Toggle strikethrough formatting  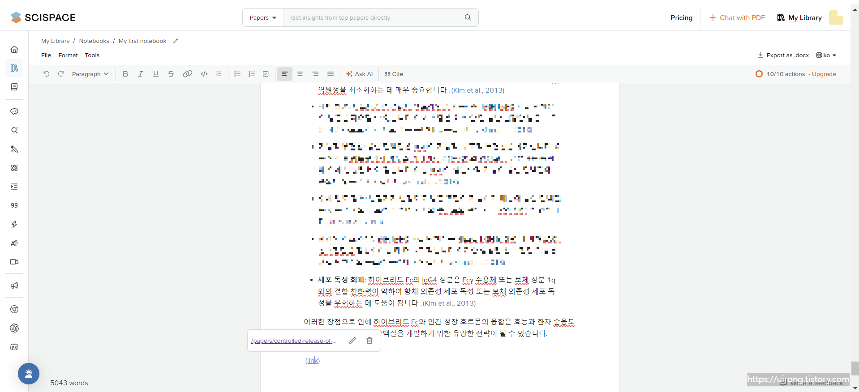[x=171, y=74]
